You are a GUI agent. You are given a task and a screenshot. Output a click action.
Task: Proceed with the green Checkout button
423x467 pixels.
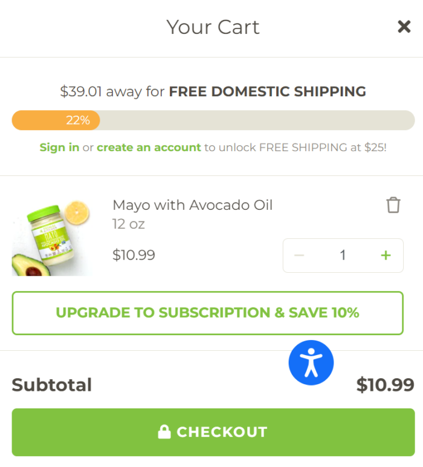click(x=213, y=432)
